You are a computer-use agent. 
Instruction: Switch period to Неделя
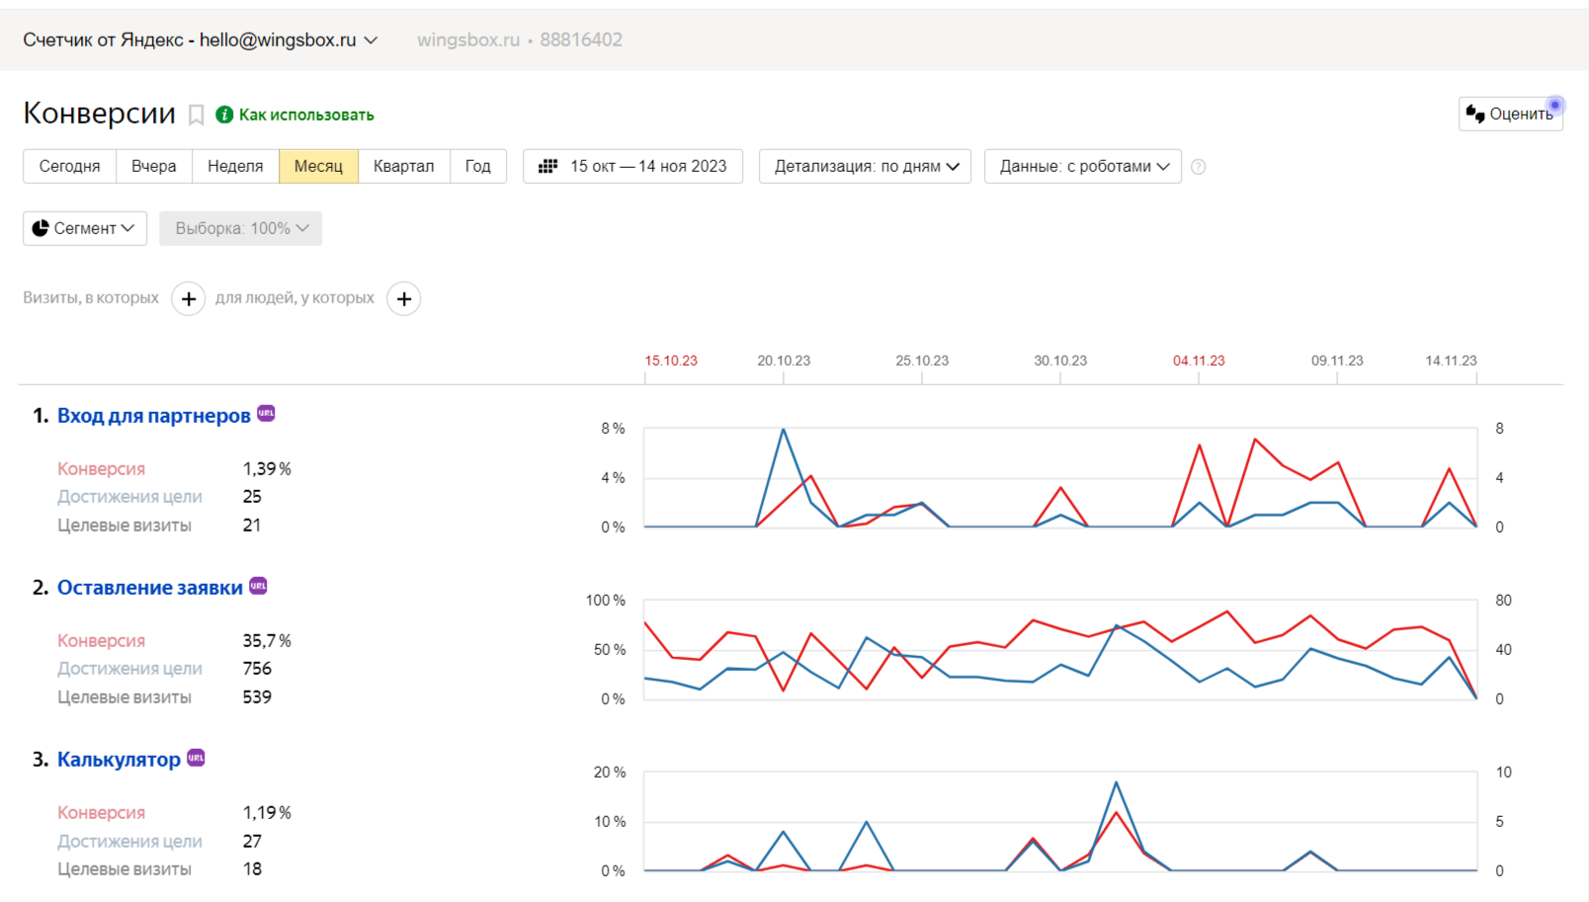(235, 166)
